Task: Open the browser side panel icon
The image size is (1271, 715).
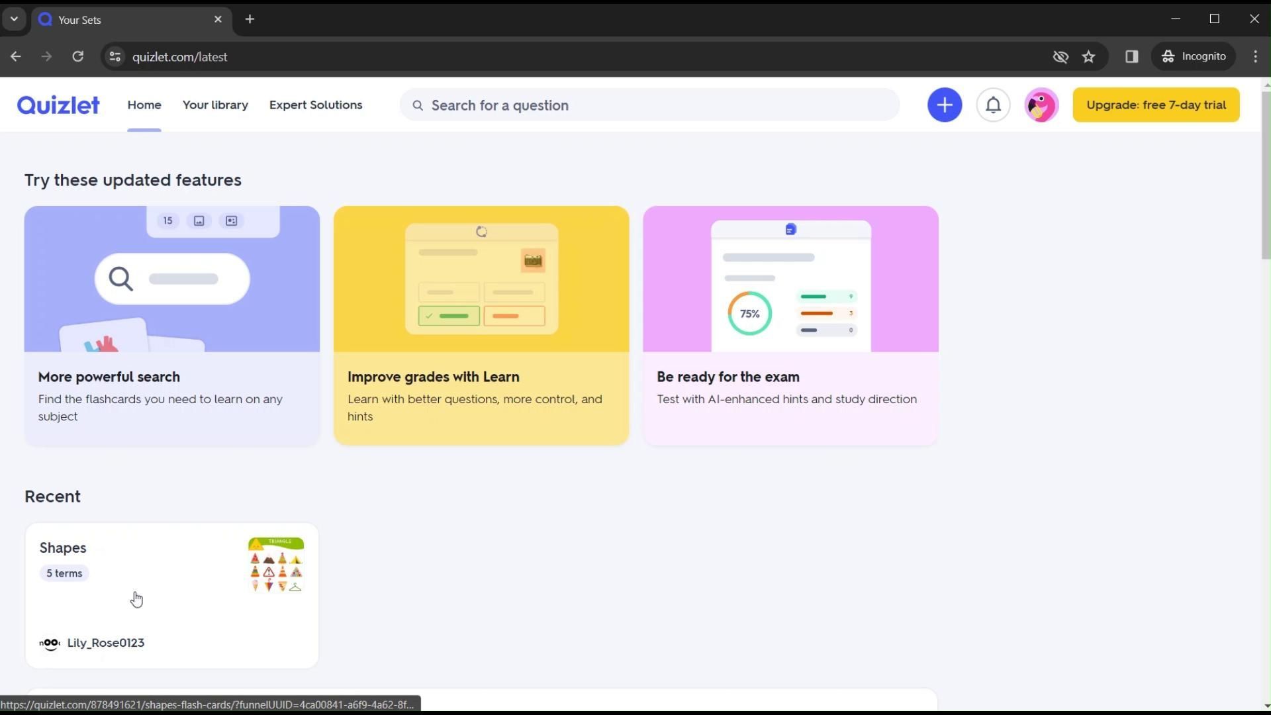Action: [1131, 57]
